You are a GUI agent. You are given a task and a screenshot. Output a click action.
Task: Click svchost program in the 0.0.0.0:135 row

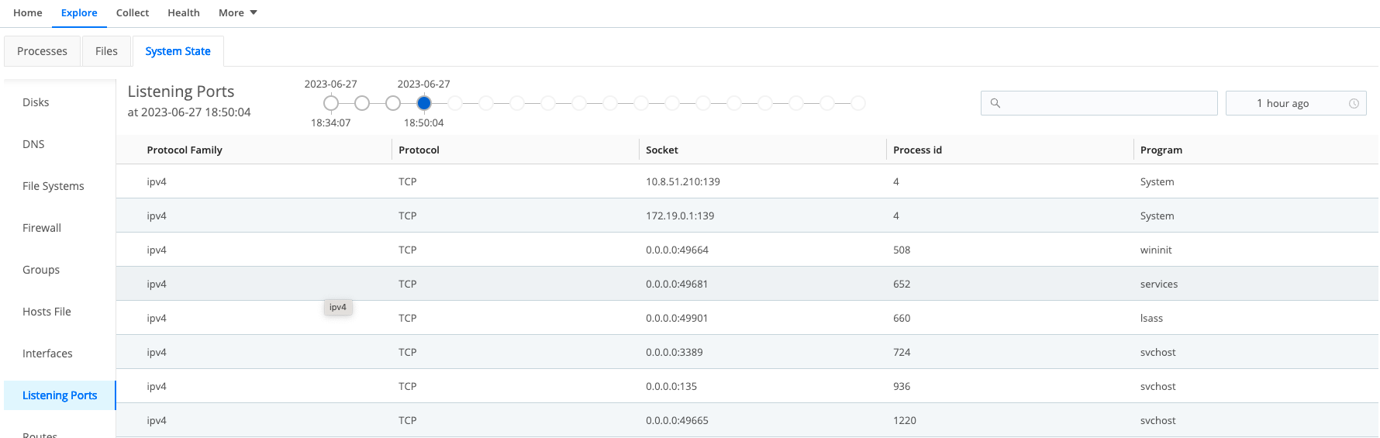[x=1158, y=386]
